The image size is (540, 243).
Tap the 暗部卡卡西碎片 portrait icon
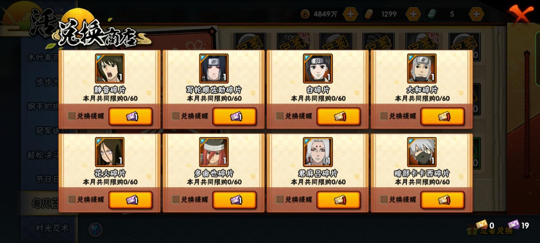tap(422, 152)
